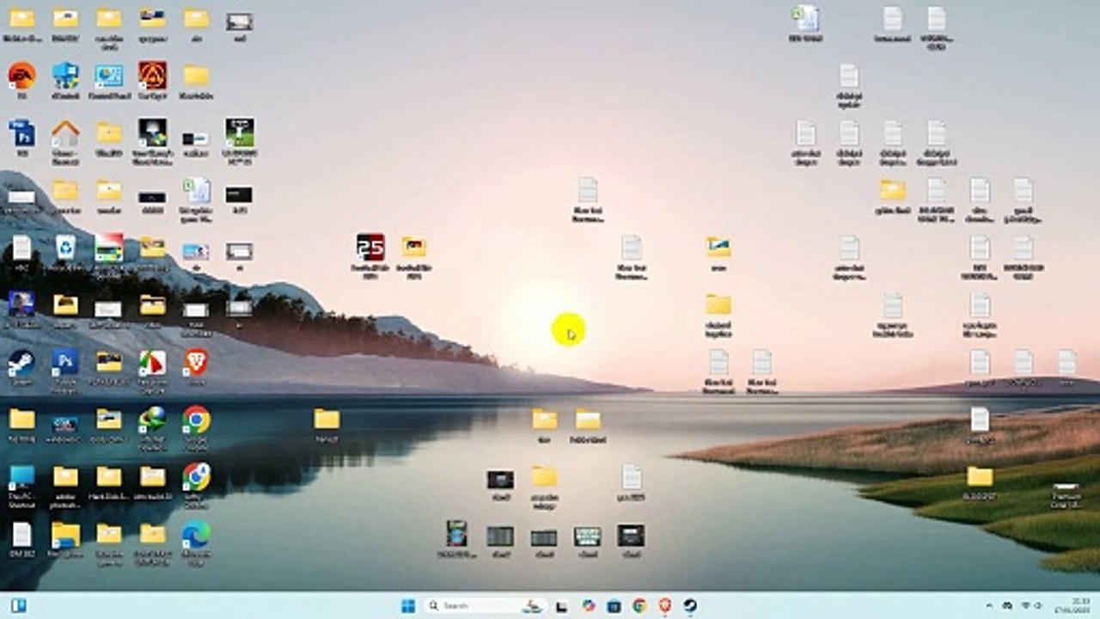This screenshot has width=1100, height=619.
Task: Open Chrome from the taskbar
Action: click(x=639, y=606)
